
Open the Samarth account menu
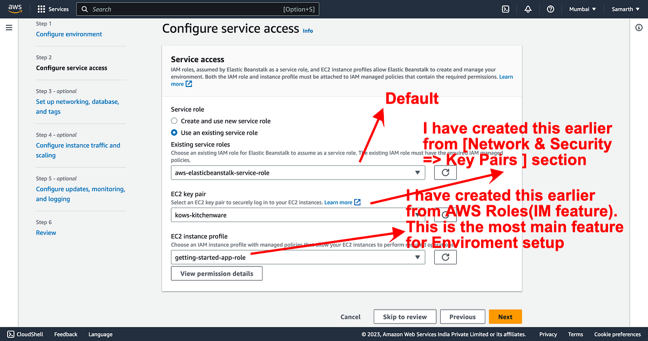pos(625,9)
